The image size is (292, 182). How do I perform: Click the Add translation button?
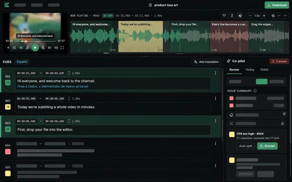[206, 62]
